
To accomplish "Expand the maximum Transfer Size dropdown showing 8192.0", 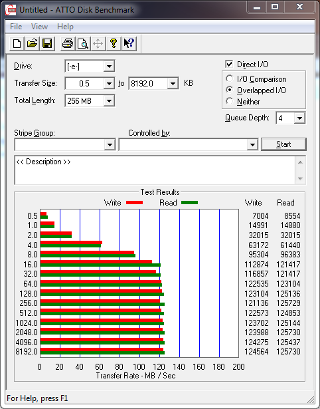I will pos(173,84).
